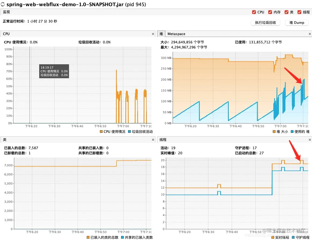Viewport: 312px width, 240px height.
Task: Click 已卸载的总数: 1 text
Action: coord(17,153)
